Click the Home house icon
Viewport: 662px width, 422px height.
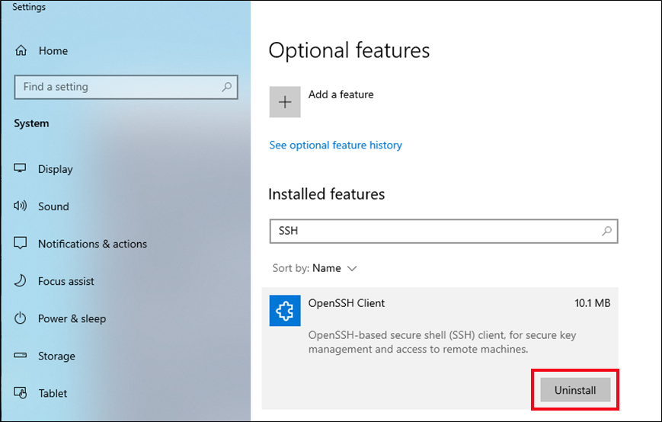[x=21, y=50]
